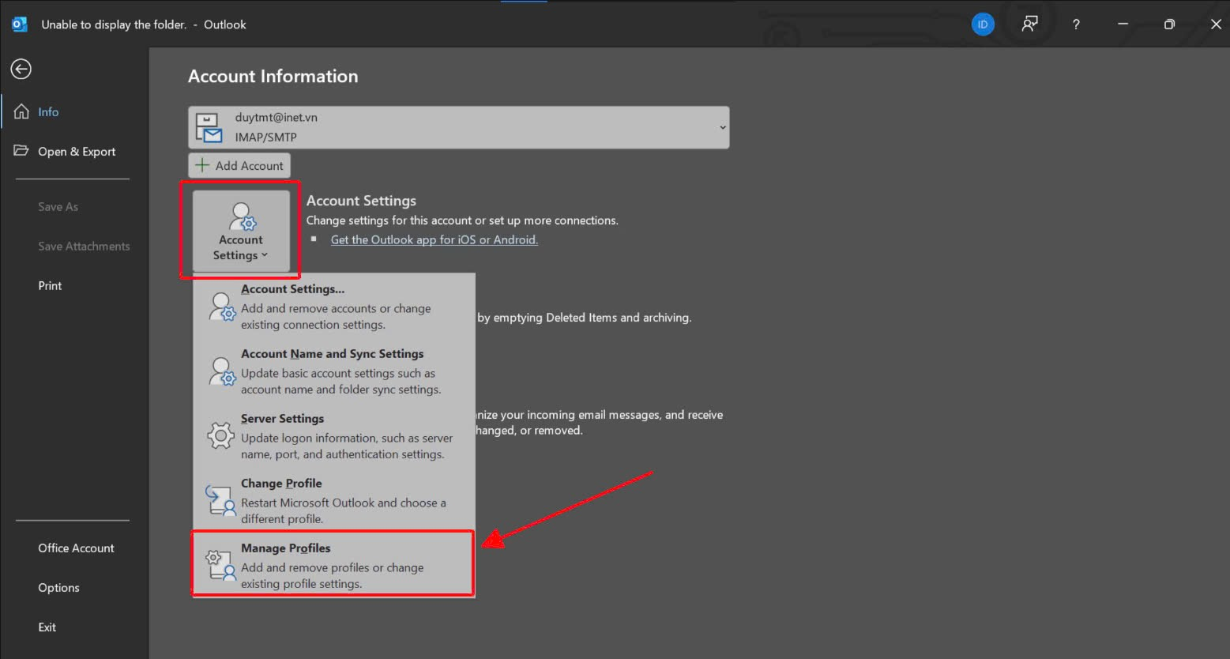
Task: Click the Server Settings gear icon
Action: [220, 435]
